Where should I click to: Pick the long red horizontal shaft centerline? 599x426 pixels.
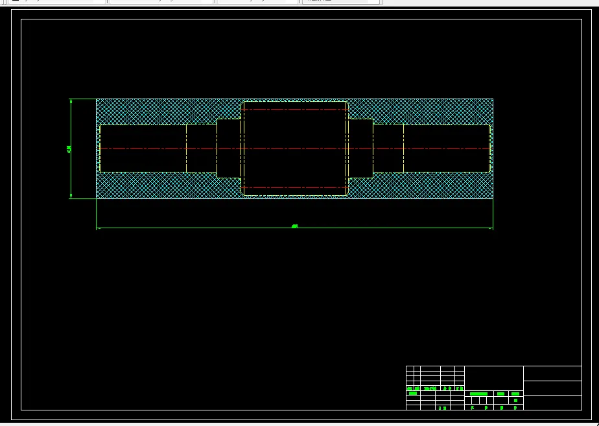tap(294, 148)
